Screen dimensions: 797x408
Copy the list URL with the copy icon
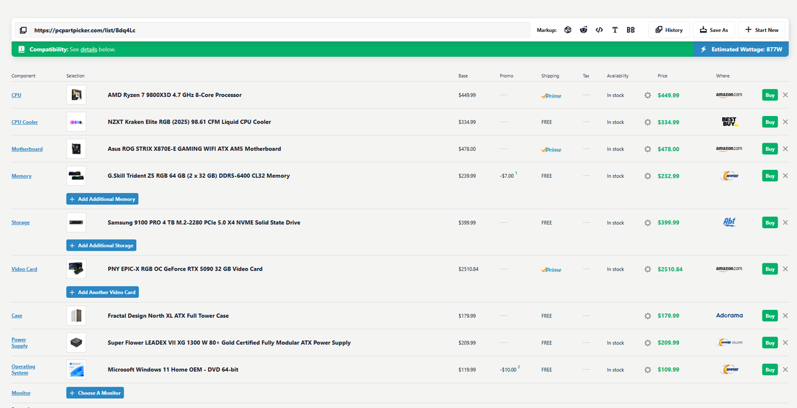[x=23, y=30]
